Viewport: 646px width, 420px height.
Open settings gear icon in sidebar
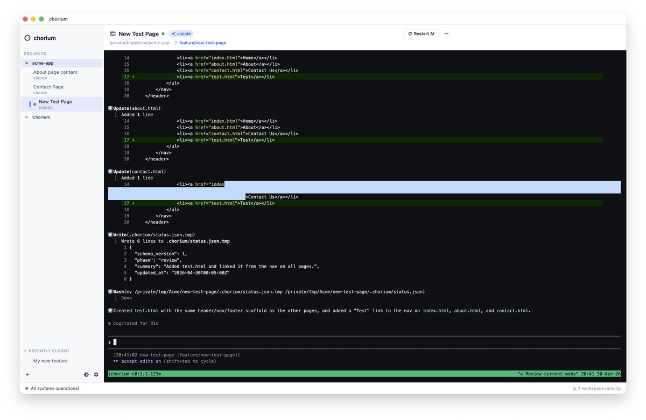96,374
